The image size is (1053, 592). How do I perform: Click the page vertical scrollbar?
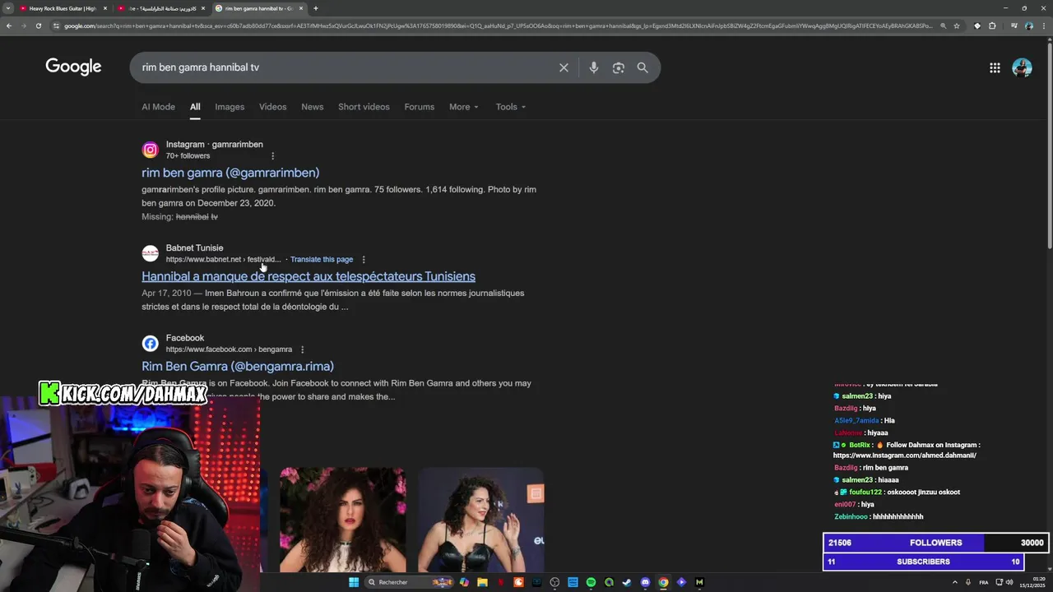1049,148
